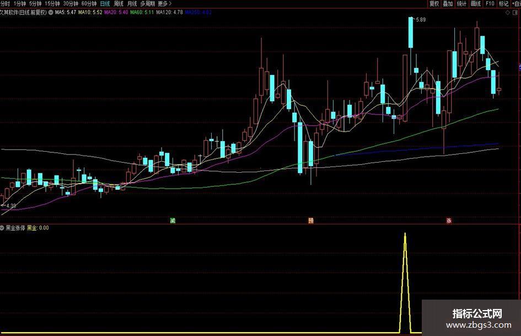Click the 黑金: 0.00 indicator value

[38, 228]
